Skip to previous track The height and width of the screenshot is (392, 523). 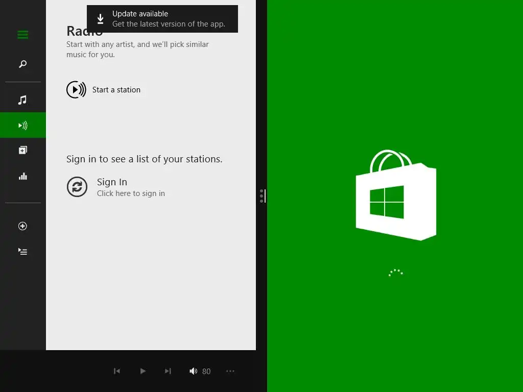pyautogui.click(x=117, y=371)
